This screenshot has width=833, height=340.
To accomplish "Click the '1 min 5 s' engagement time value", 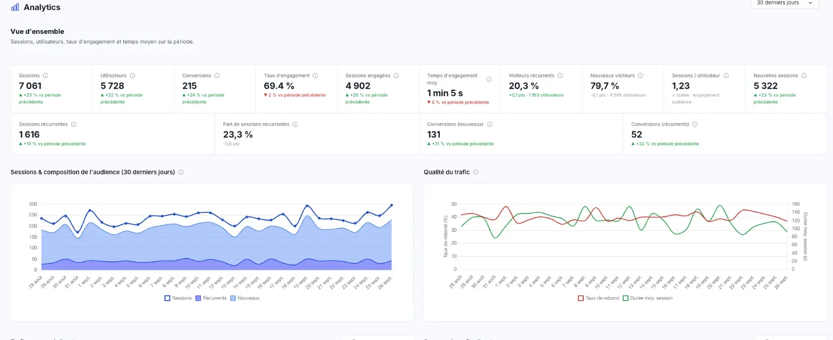I will (445, 93).
